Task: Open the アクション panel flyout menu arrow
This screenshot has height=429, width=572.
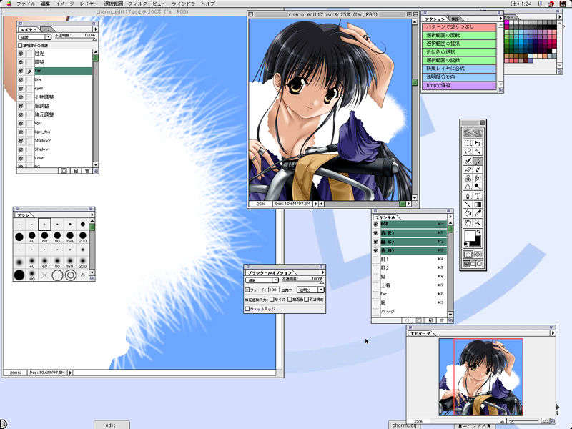Action: tap(500, 19)
